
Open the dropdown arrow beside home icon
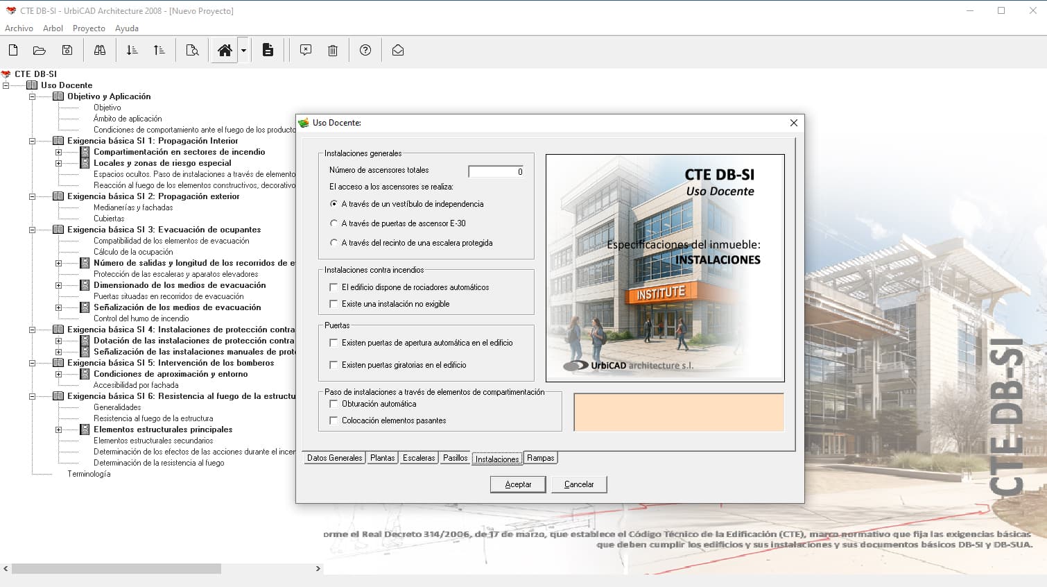pos(243,50)
